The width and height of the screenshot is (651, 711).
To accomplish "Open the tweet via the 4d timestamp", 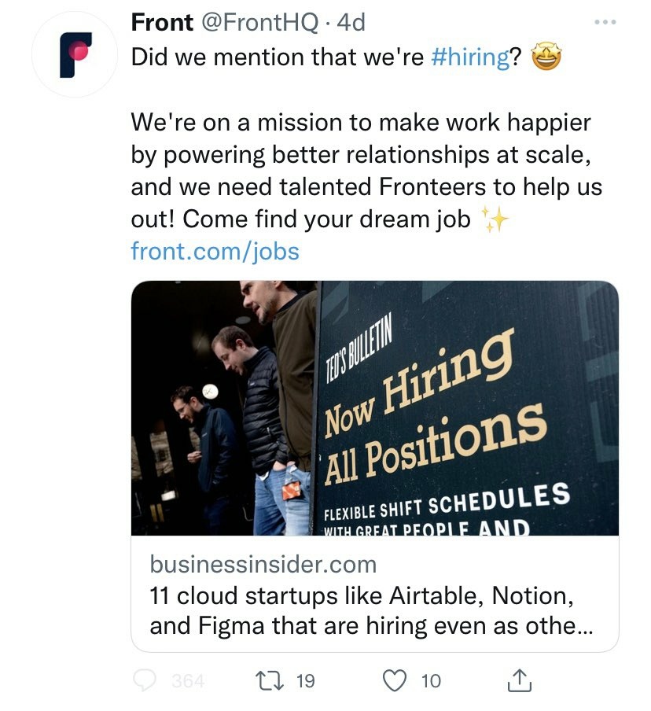I will point(351,23).
